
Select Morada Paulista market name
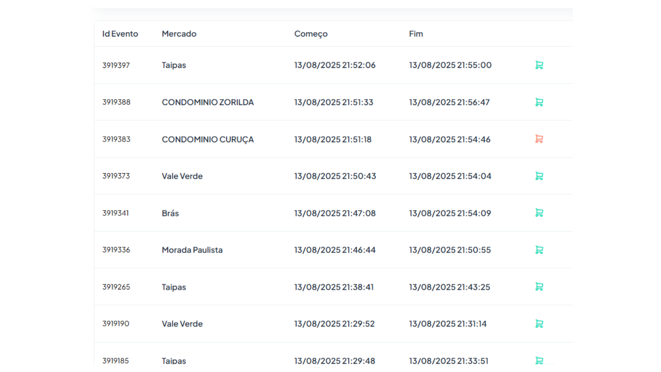(192, 250)
